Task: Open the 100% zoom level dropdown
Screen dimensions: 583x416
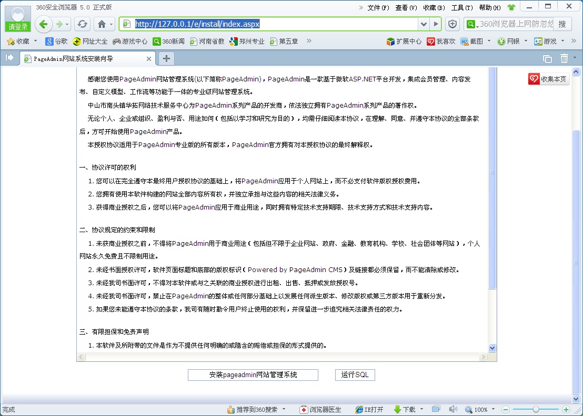Action: click(480, 409)
